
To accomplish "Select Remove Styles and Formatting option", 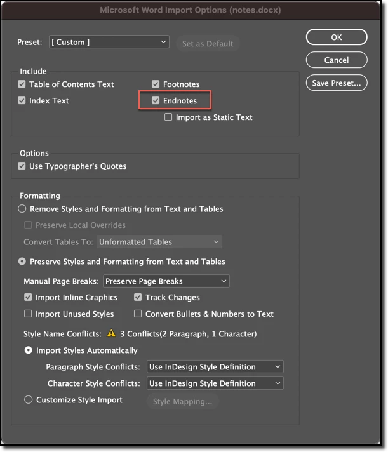I will pos(22,209).
